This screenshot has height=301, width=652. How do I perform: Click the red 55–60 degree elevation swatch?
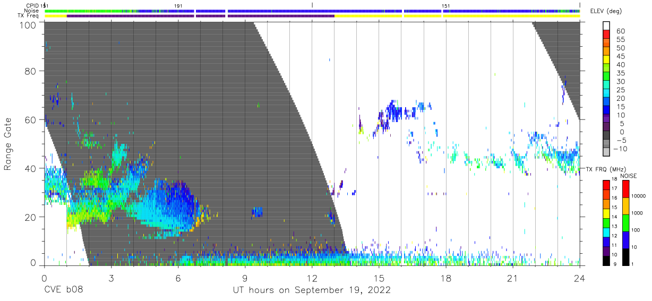[606, 36]
